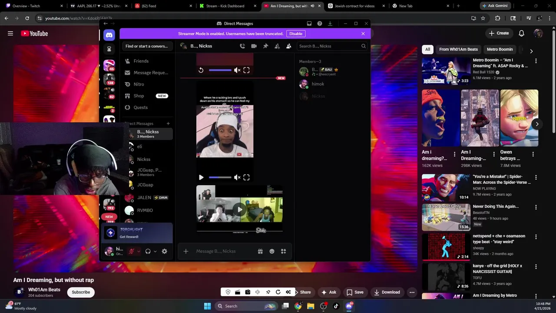Attach a file with the plus button
Image resolution: width=556 pixels, height=313 pixels.
186,251
